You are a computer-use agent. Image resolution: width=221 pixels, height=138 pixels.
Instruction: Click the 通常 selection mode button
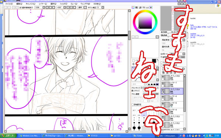(80, 7)
